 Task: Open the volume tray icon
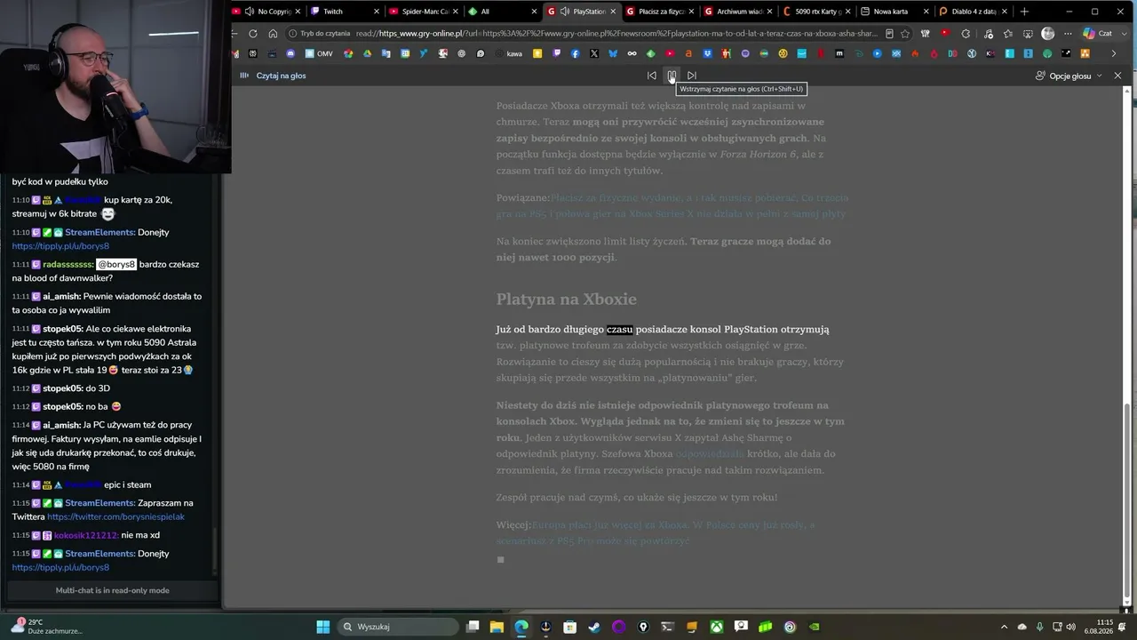1070,627
